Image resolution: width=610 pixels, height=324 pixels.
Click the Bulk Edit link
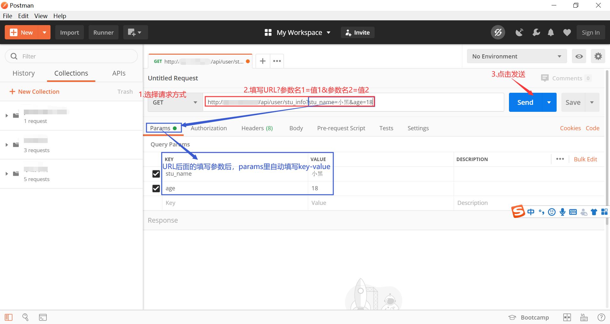tap(586, 159)
